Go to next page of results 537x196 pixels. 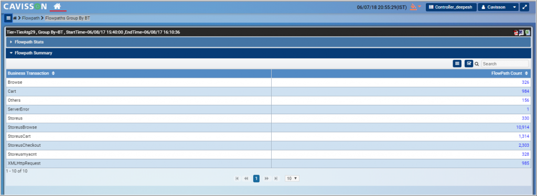tap(266, 179)
